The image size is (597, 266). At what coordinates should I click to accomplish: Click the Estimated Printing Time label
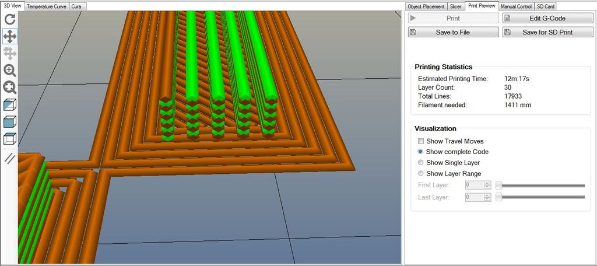pos(452,79)
